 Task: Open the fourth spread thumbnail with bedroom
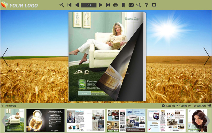pyautogui.click(x=126, y=121)
